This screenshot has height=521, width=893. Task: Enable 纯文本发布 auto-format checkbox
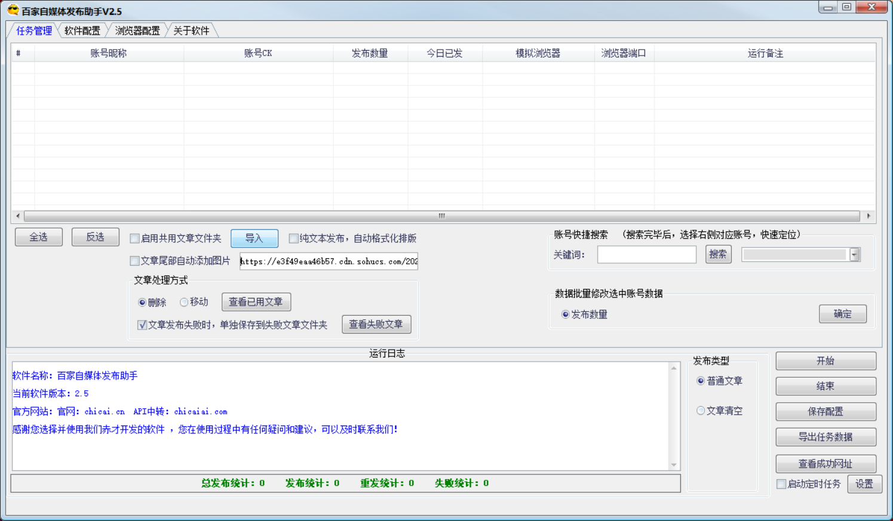[x=294, y=239]
